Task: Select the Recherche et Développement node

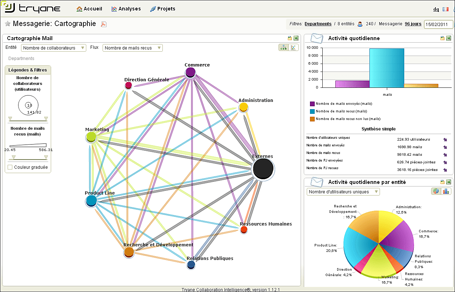Action: pos(129,252)
